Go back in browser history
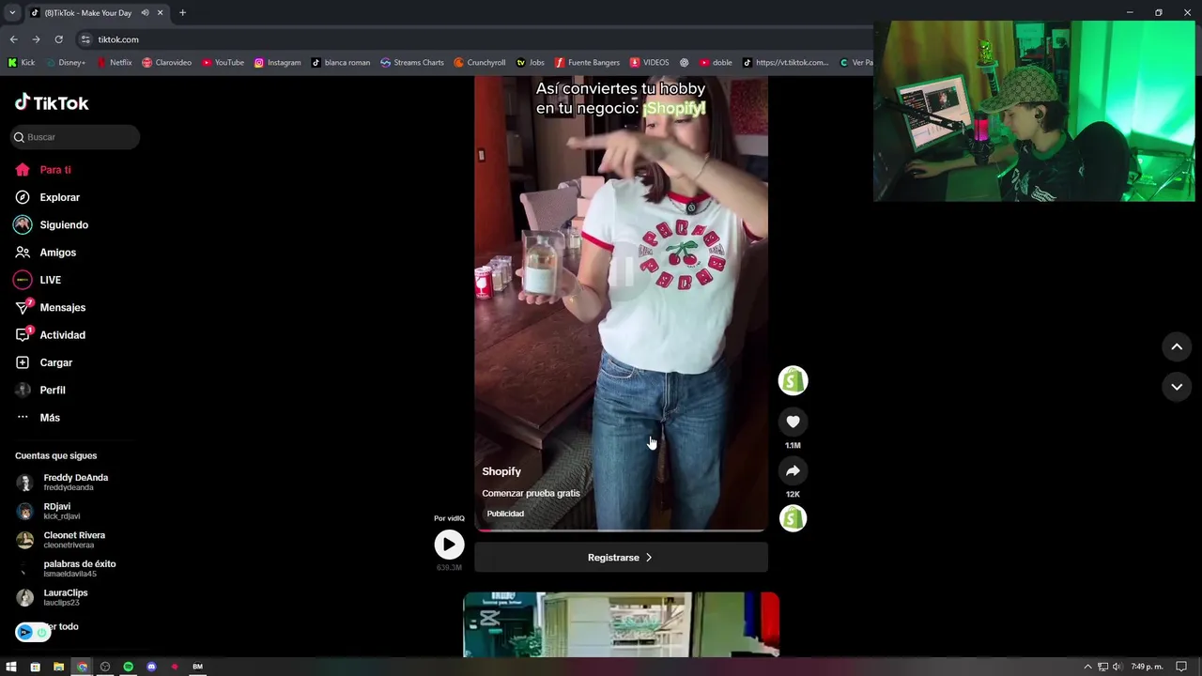Viewport: 1202px width, 676px height. [13, 39]
